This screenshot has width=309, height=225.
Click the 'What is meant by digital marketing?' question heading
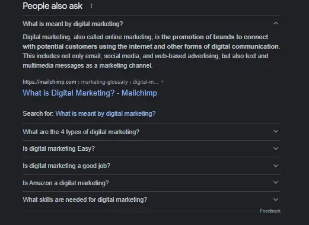73,24
